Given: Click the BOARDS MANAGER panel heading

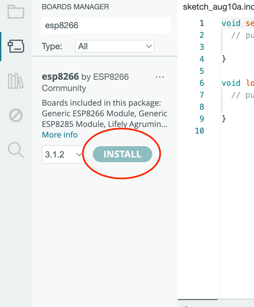Looking at the screenshot, I should (x=75, y=7).
